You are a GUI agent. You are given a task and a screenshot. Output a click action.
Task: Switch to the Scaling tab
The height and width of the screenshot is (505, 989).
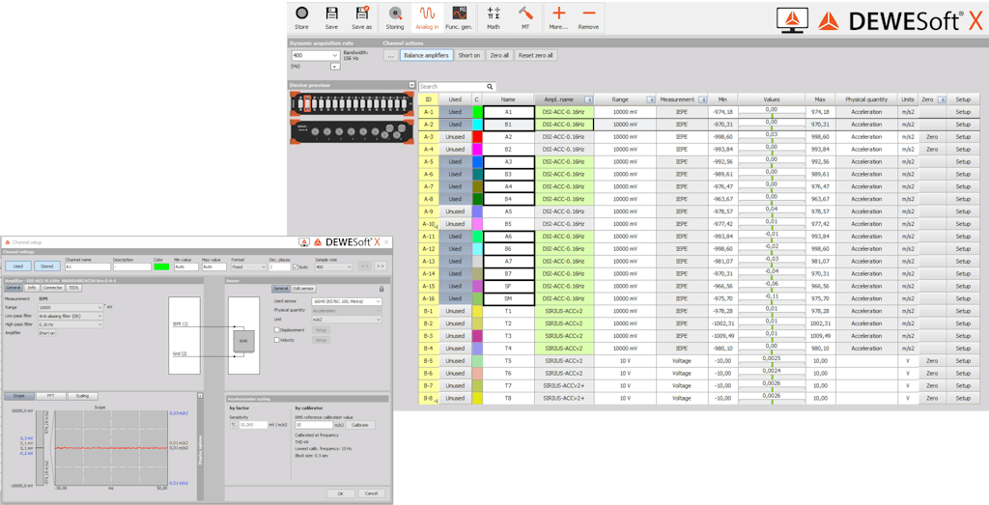coord(82,396)
